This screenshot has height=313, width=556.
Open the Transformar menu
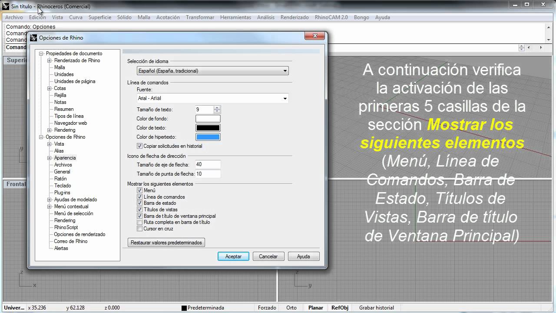(200, 17)
